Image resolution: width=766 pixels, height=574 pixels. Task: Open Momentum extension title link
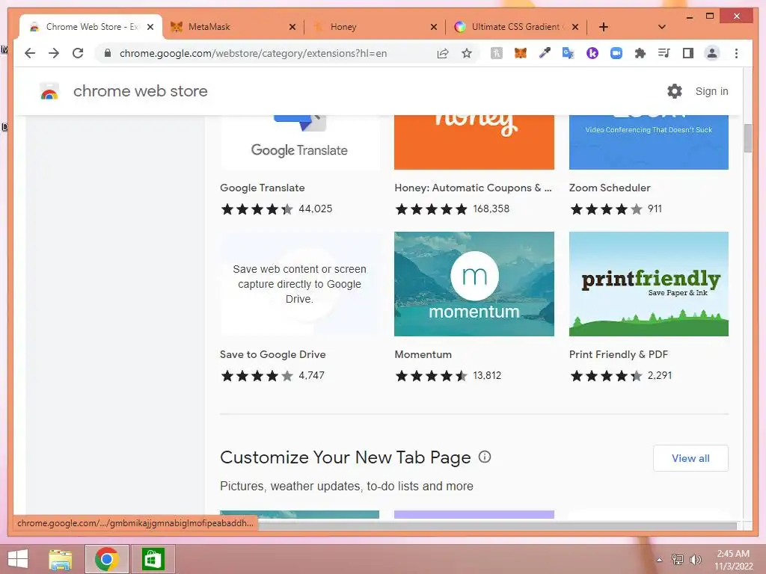coord(423,354)
